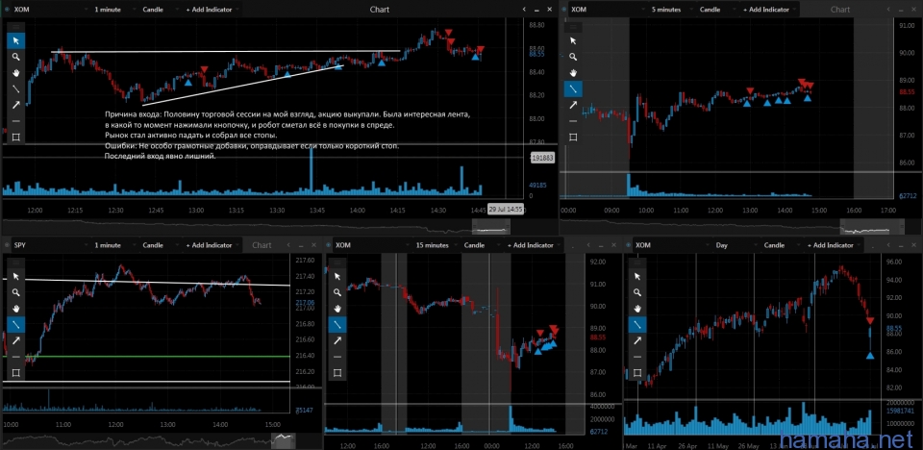Select horizontal line tool in XOM 1 minute chart
Image resolution: width=923 pixels, height=450 pixels.
(16, 121)
